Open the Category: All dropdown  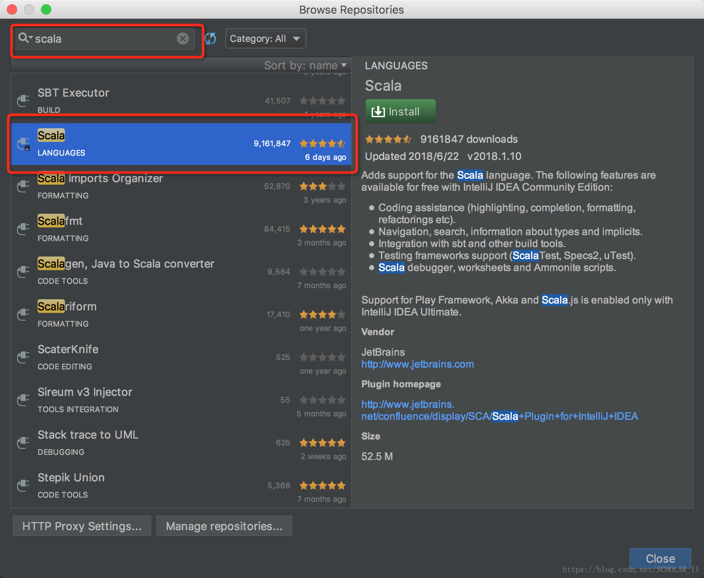pos(266,38)
